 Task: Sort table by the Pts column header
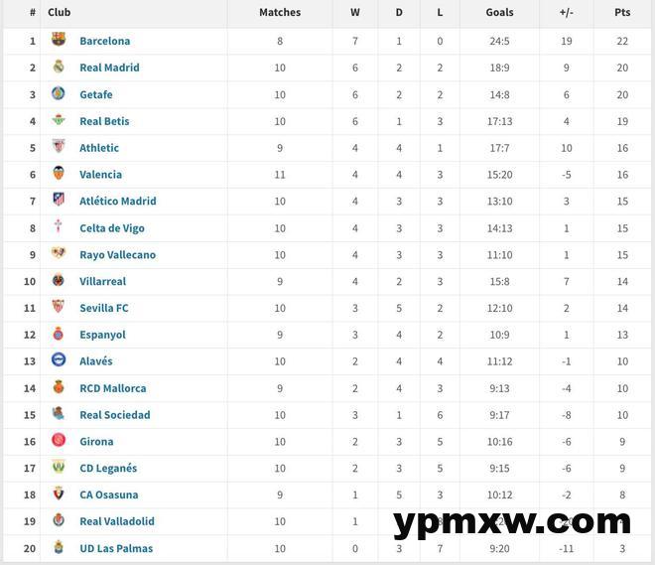622,13
